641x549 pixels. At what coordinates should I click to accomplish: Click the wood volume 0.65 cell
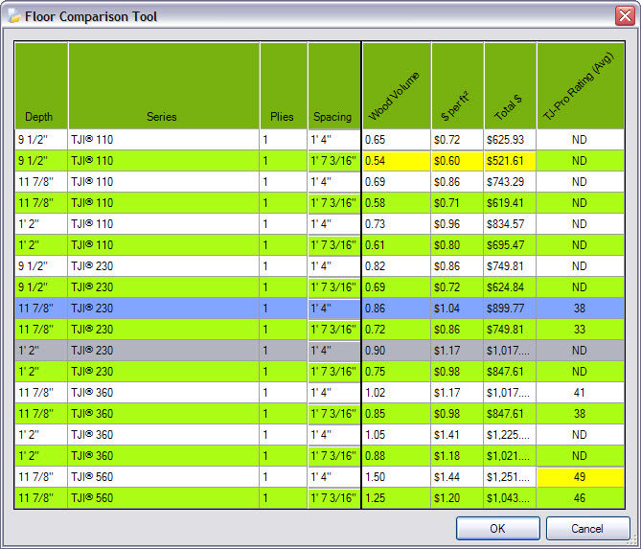click(396, 140)
